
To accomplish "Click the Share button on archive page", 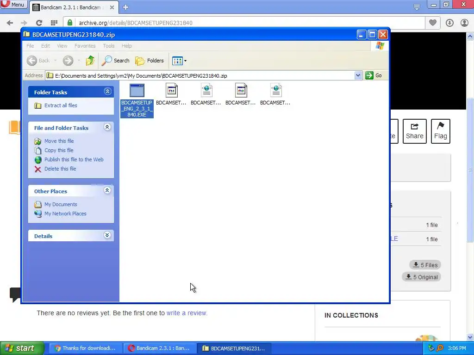I will (415, 131).
